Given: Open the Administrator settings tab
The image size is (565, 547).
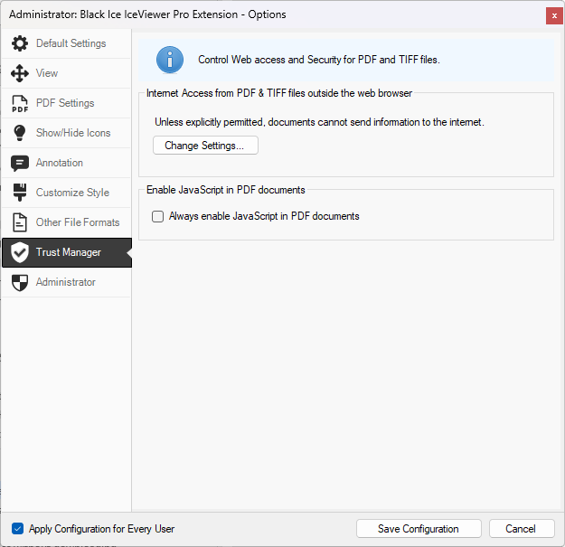Looking at the screenshot, I should [66, 282].
